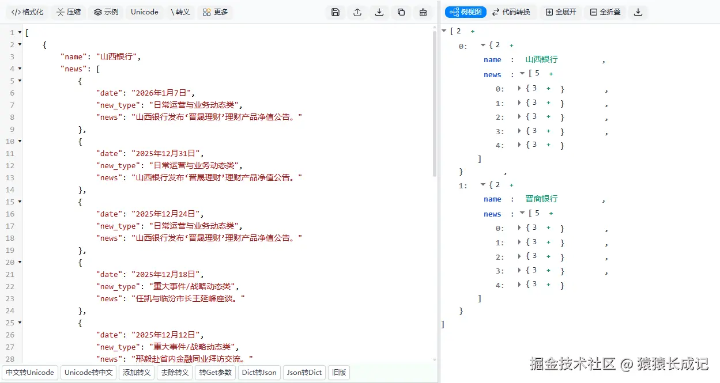Click the upload file icon
The height and width of the screenshot is (383, 720).
point(357,12)
